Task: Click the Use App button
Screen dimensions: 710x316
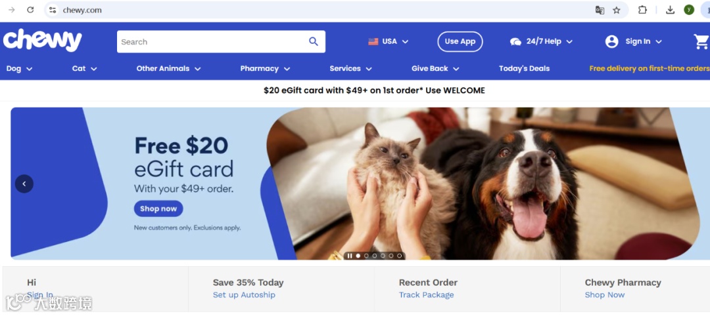Action: (460, 41)
